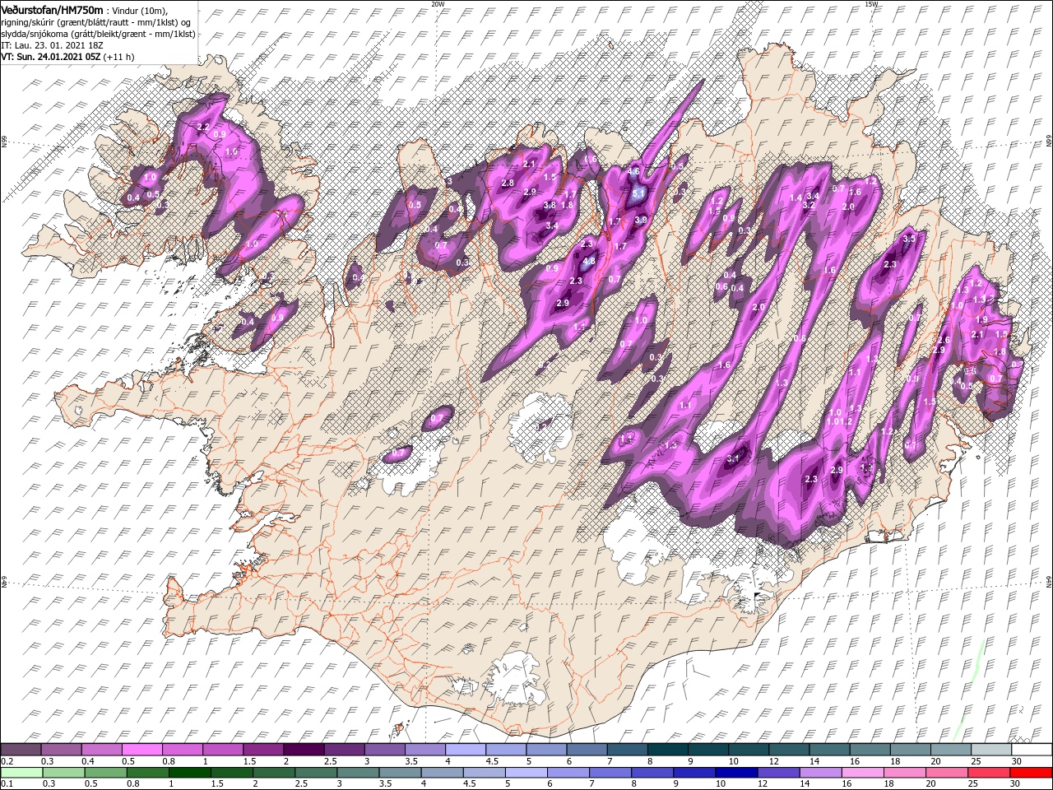Click the 4.8 snowfall value on the map
This screenshot has width=1053, height=790.
coord(588,262)
